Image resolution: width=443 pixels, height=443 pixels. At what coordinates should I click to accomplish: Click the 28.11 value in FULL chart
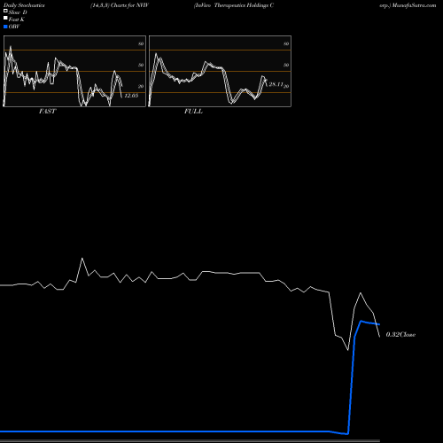pyautogui.click(x=276, y=84)
